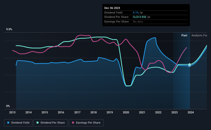Click the teal Dividend Per Share legend dot
The height and width of the screenshot is (130, 211).
(38, 123)
